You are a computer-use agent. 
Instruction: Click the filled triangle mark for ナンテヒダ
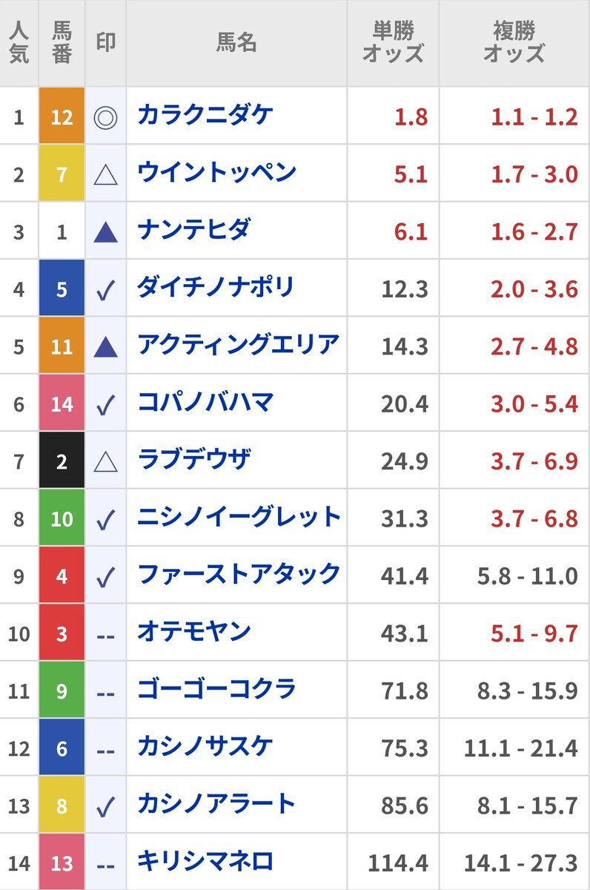click(x=106, y=232)
